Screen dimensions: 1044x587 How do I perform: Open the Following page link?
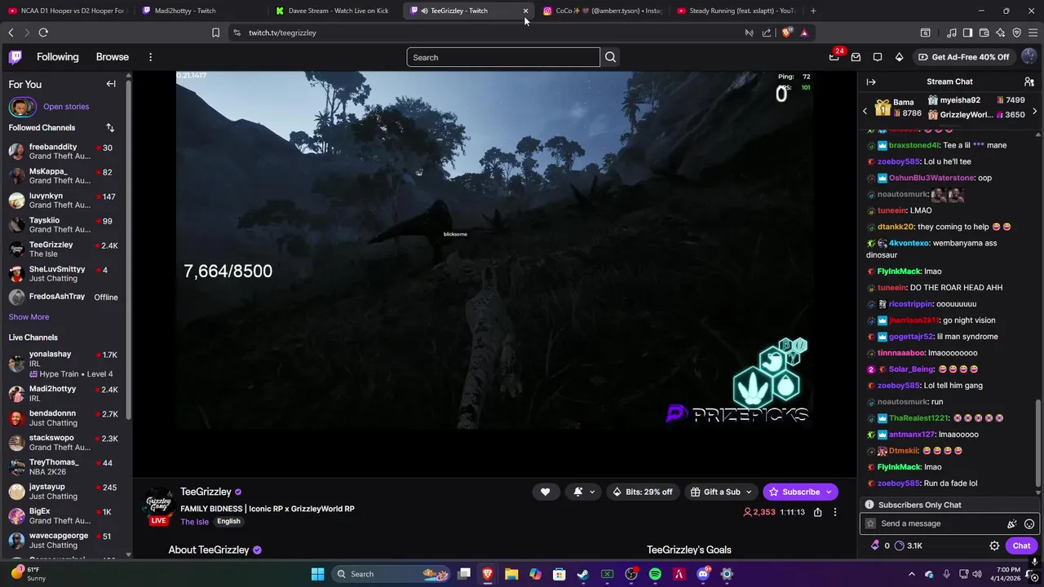click(x=58, y=57)
